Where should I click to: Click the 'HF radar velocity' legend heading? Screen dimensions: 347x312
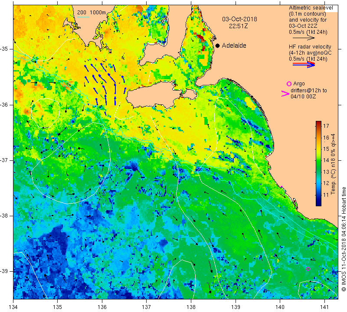click(x=310, y=47)
